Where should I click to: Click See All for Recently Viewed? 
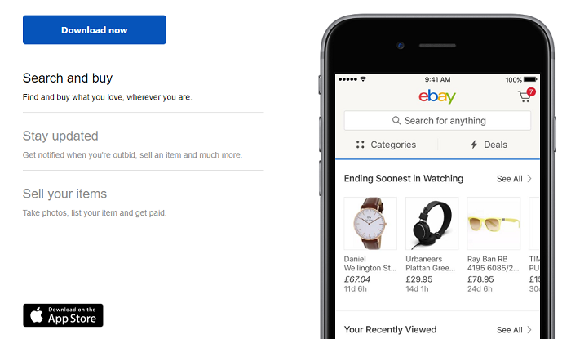click(x=514, y=330)
